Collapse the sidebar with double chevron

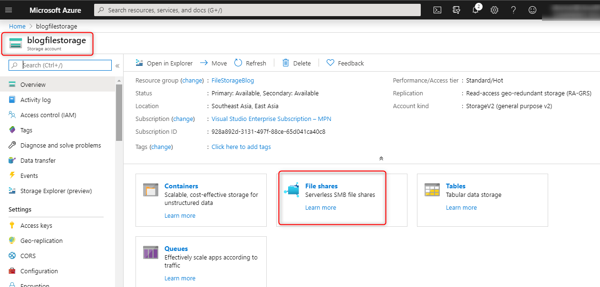coord(117,66)
